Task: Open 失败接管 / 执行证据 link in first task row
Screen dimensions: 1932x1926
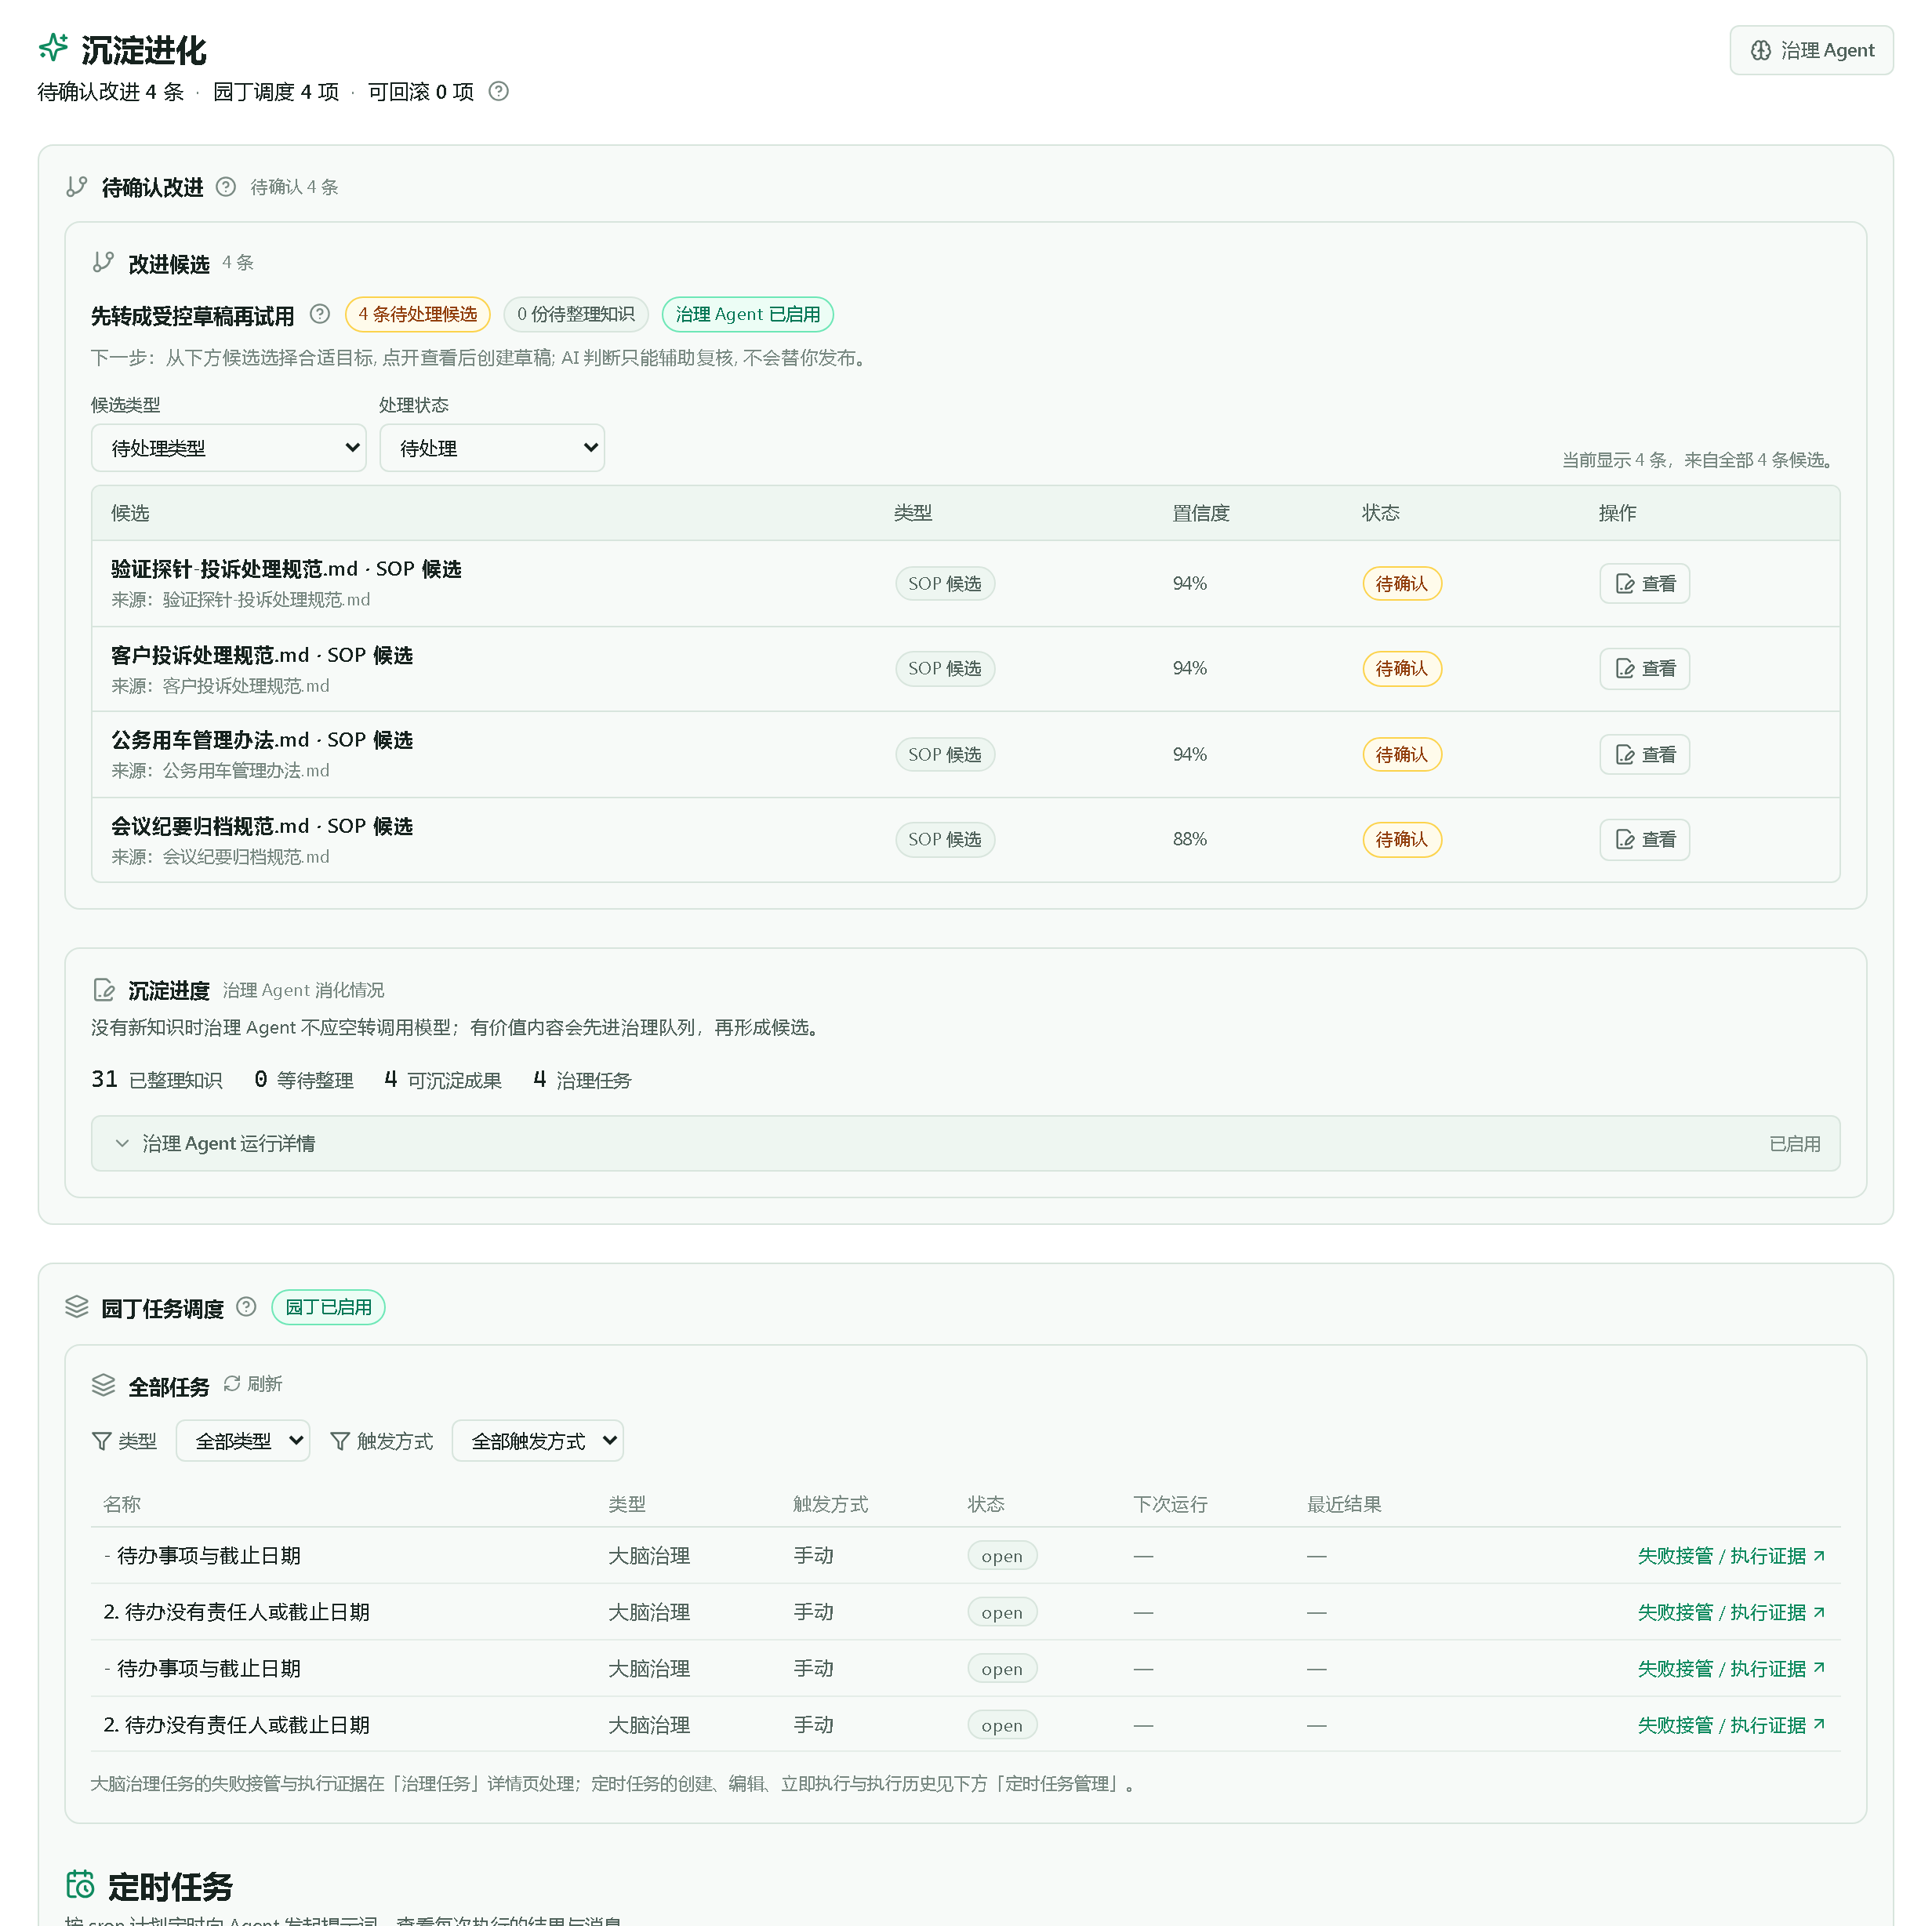Action: 1731,1557
